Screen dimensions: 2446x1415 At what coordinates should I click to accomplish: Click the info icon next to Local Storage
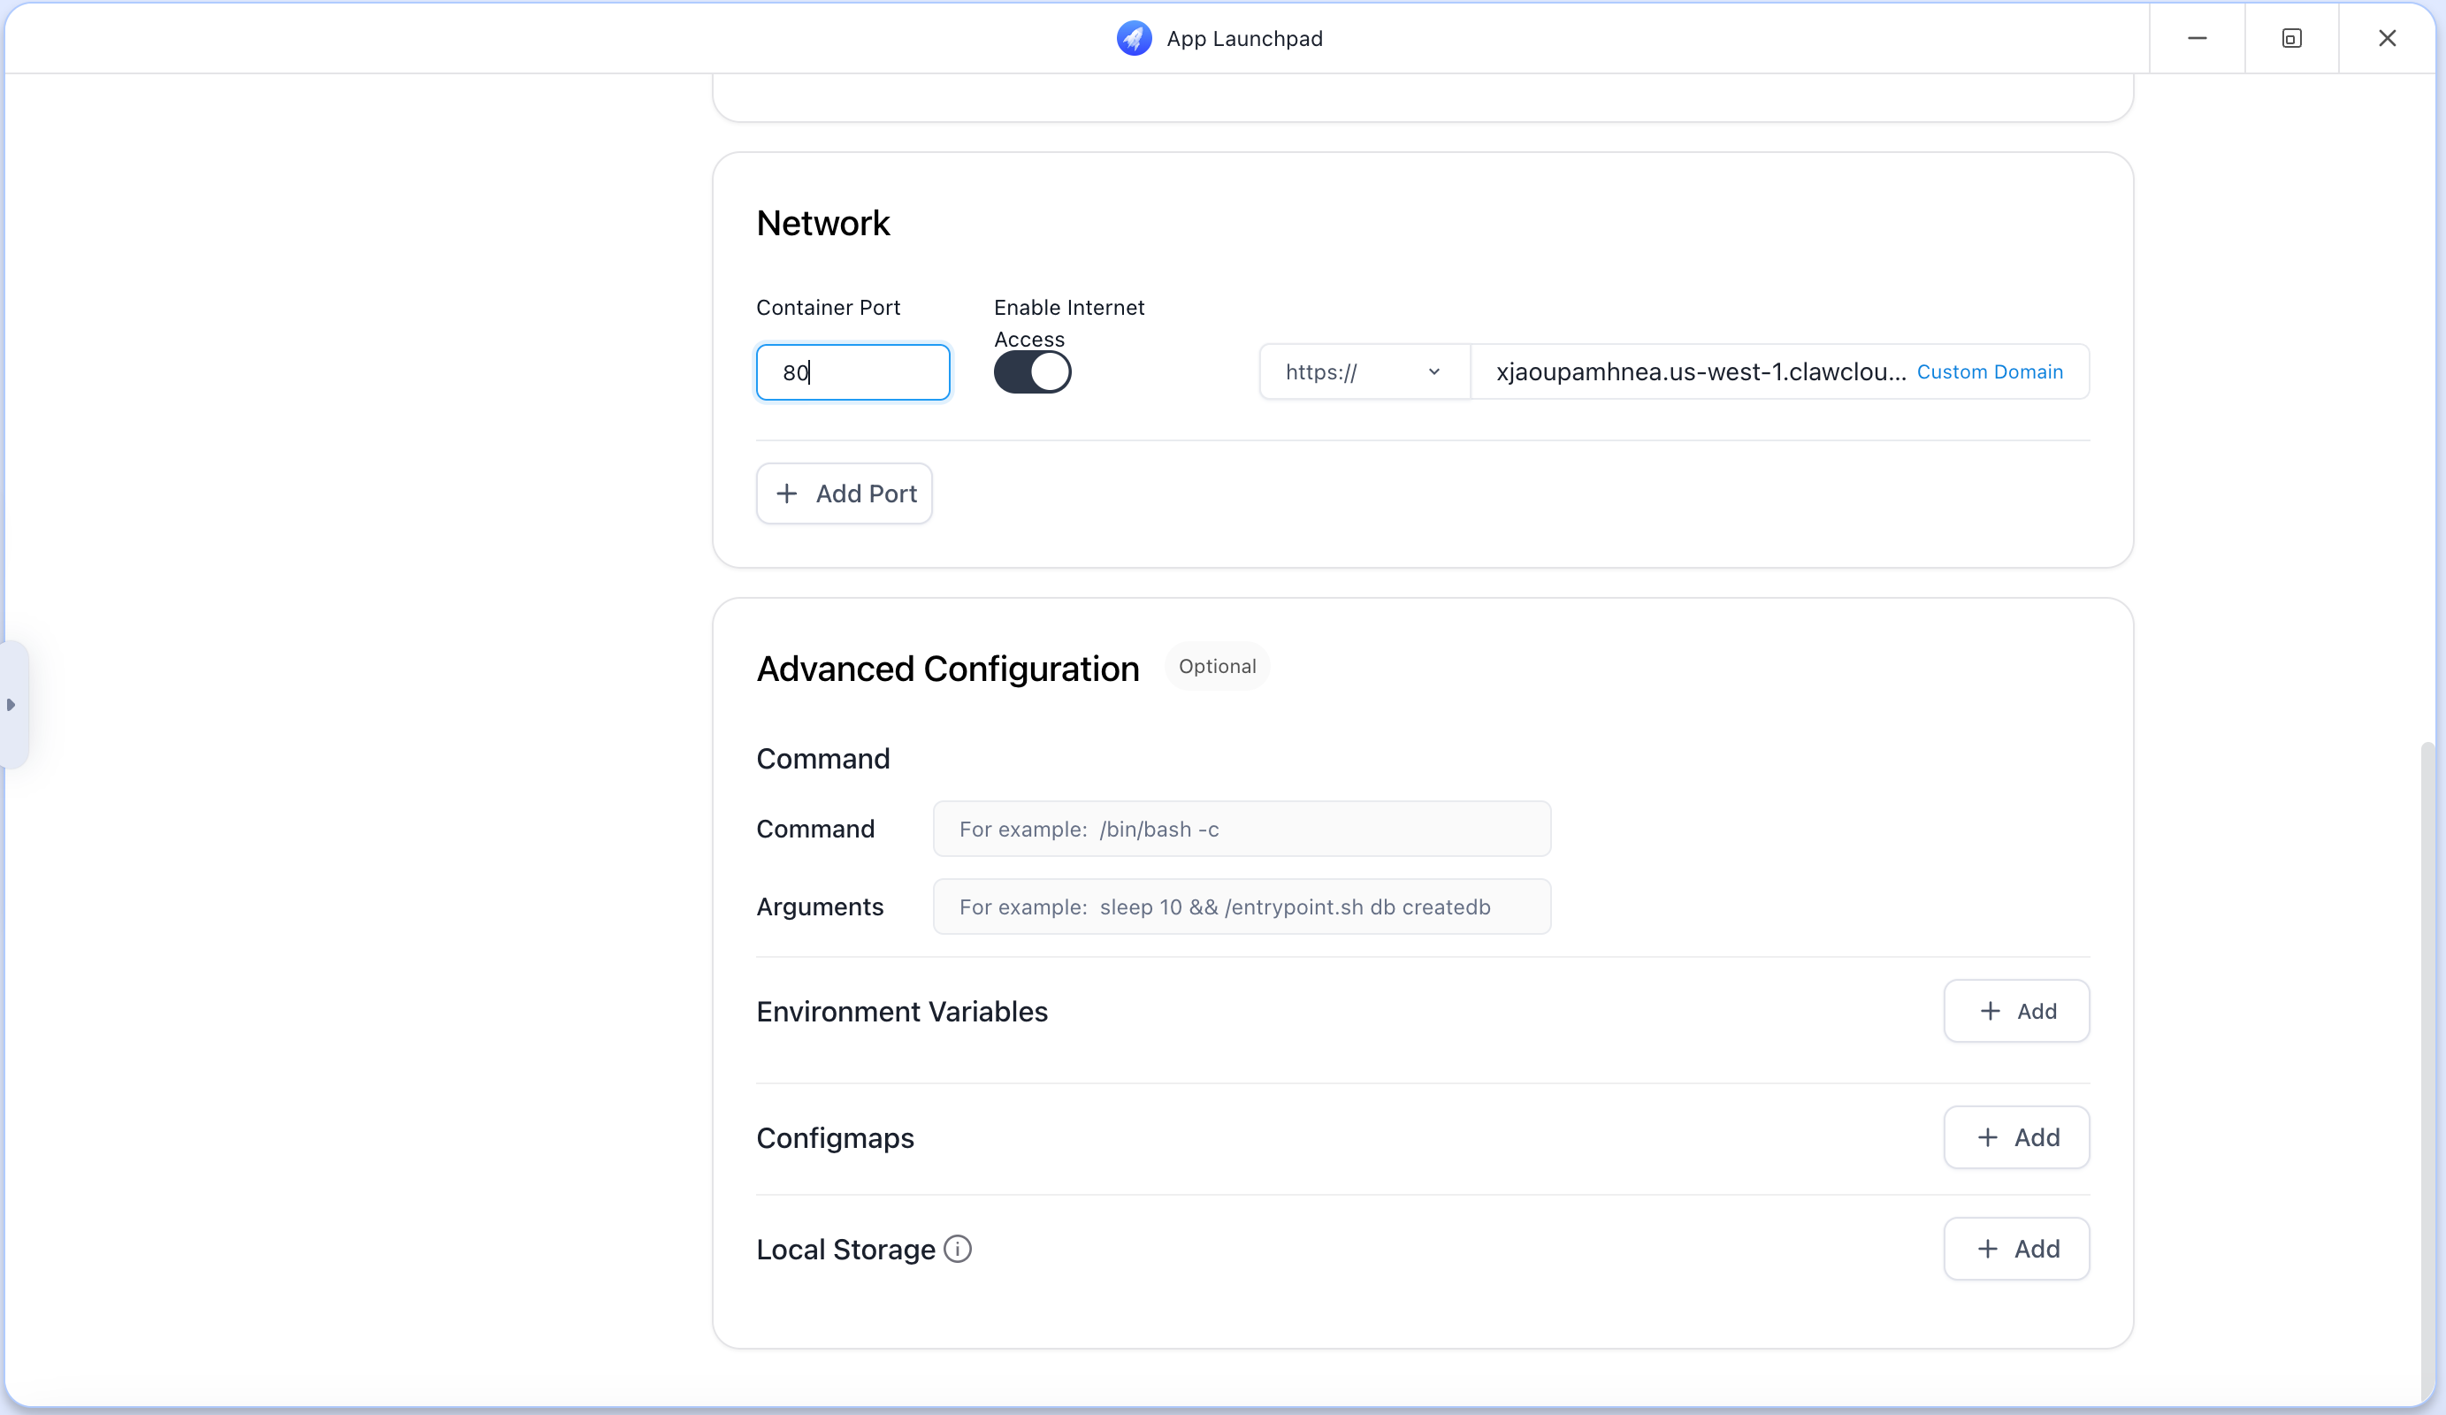[958, 1249]
